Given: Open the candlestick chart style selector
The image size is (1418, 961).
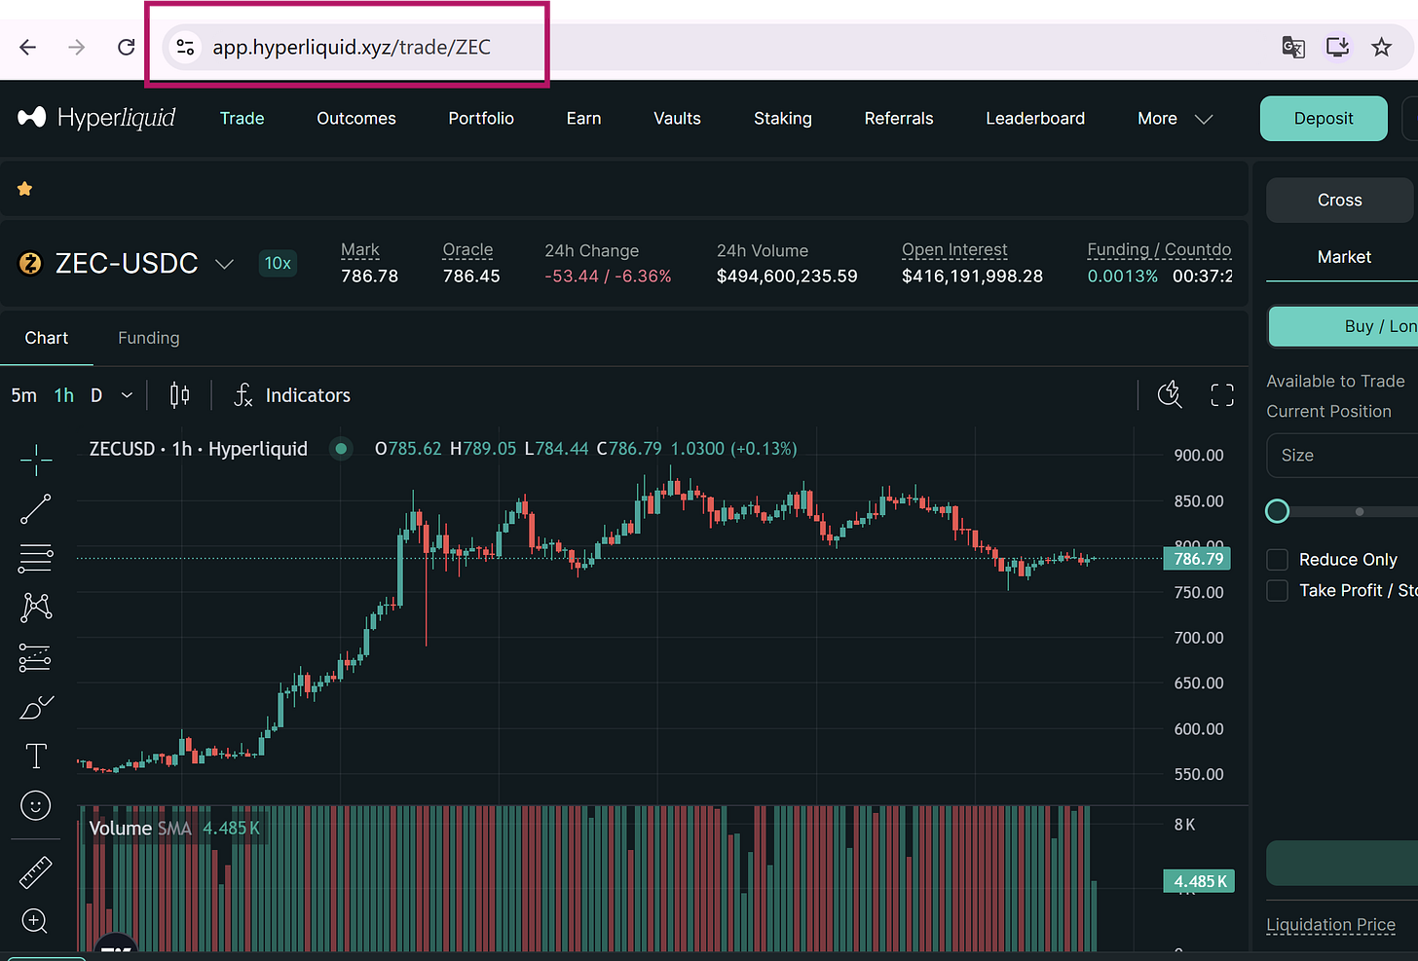Looking at the screenshot, I should (180, 394).
